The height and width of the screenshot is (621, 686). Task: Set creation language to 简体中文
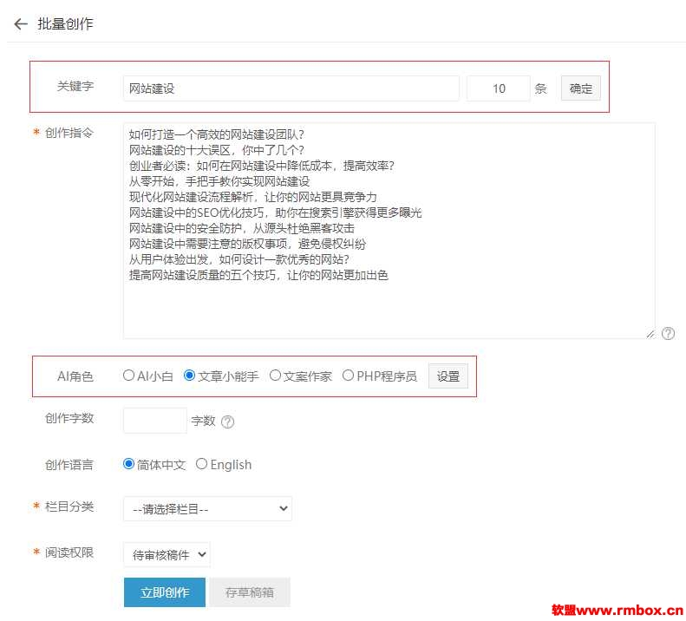click(128, 464)
